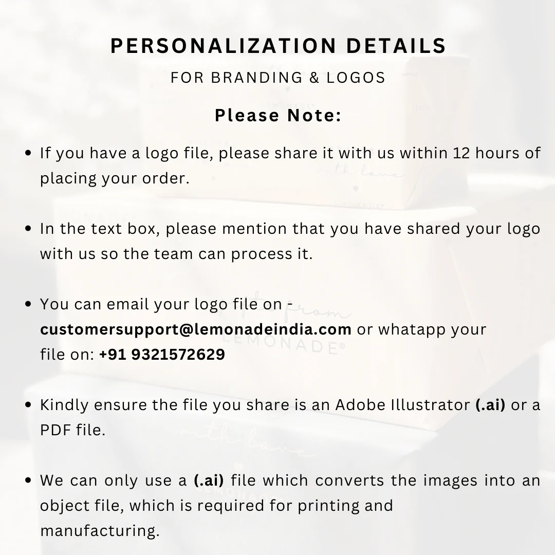
Task: Click the word "whatapp" after the email
Action: coord(413,329)
